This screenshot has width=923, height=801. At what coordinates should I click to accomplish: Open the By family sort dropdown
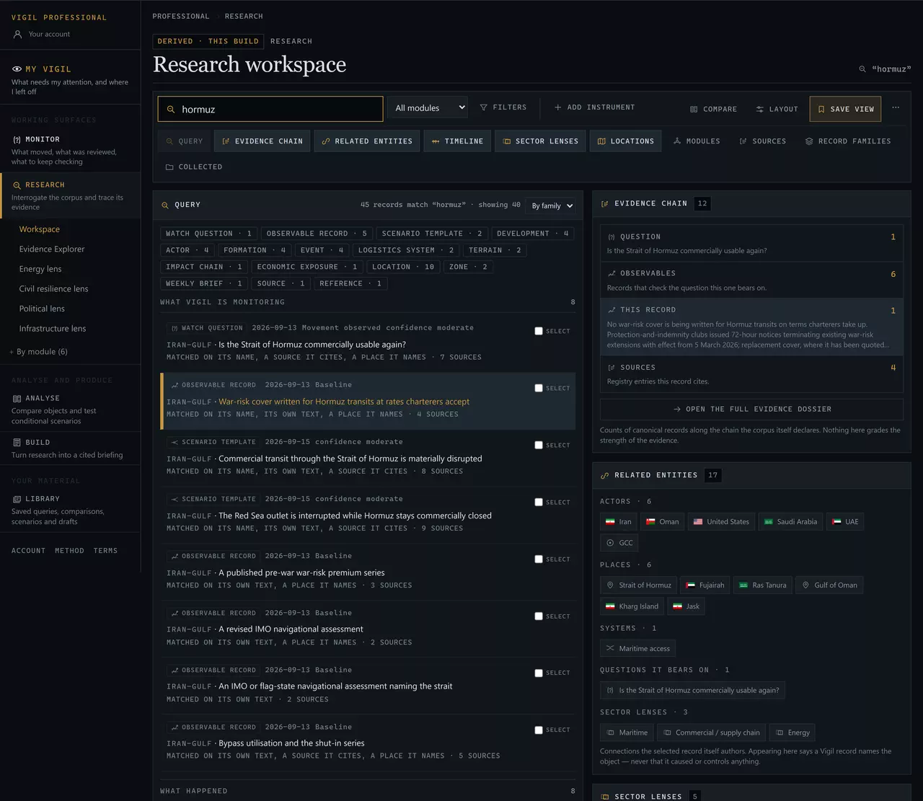click(x=550, y=206)
